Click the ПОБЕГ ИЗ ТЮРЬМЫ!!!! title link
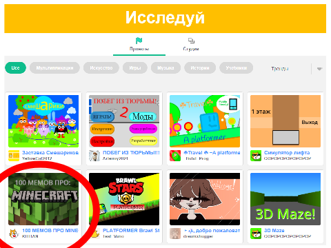 pyautogui.click(x=131, y=153)
